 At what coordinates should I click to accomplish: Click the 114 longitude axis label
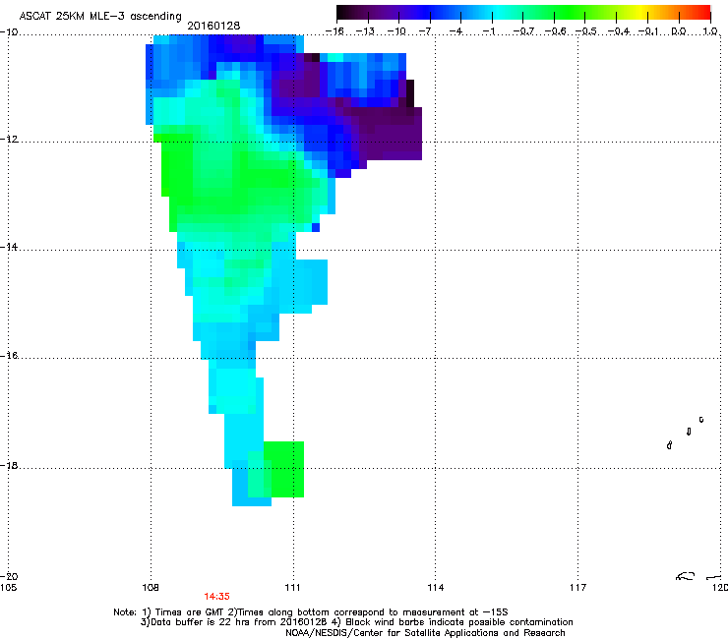[435, 588]
